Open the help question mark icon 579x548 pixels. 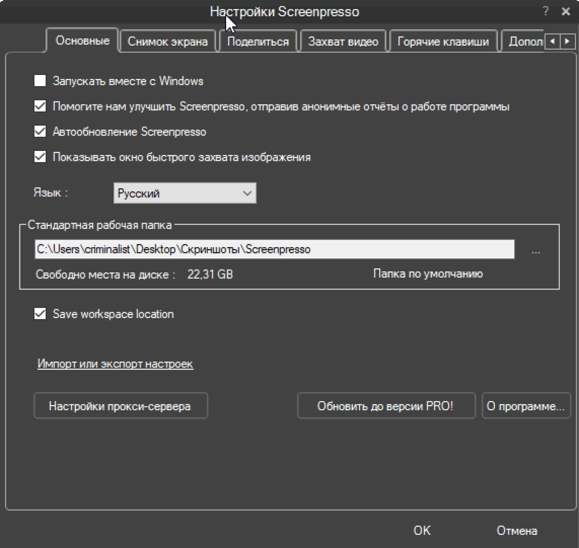point(546,11)
